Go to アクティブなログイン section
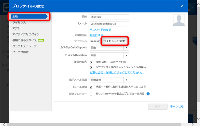This screenshot has width=200, height=126. 26,34
